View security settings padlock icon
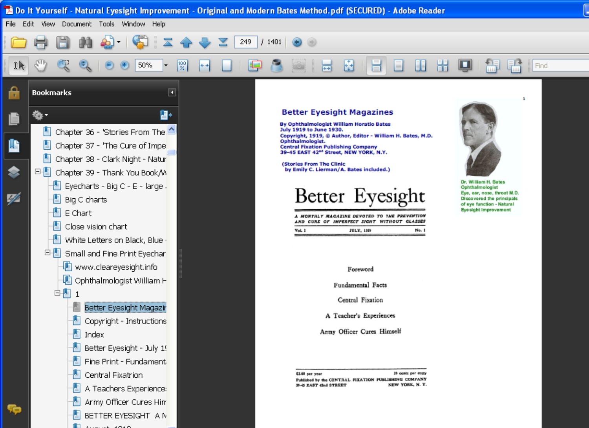Viewport: 589px width, 428px height. pos(14,93)
